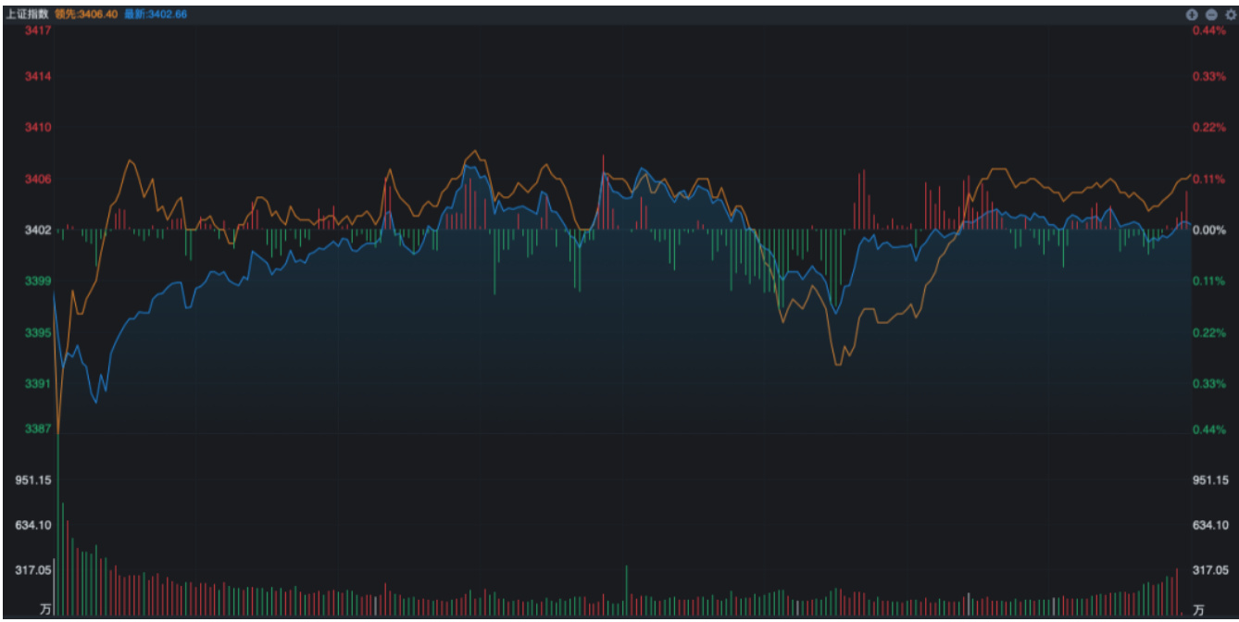Screen dimensions: 1239x622
Task: Click the 万 unit label at bottom left
Action: pyautogui.click(x=45, y=610)
